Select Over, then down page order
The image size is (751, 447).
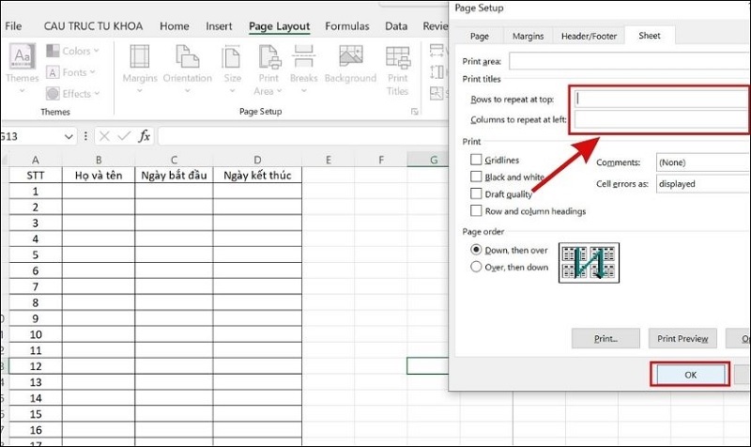coord(477,267)
